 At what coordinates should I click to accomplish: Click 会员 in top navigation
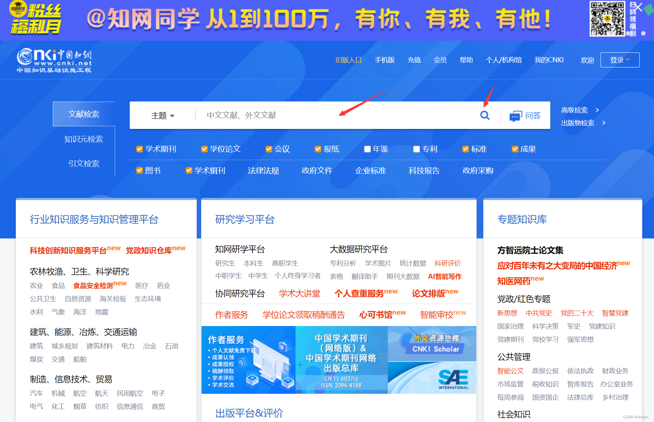440,60
